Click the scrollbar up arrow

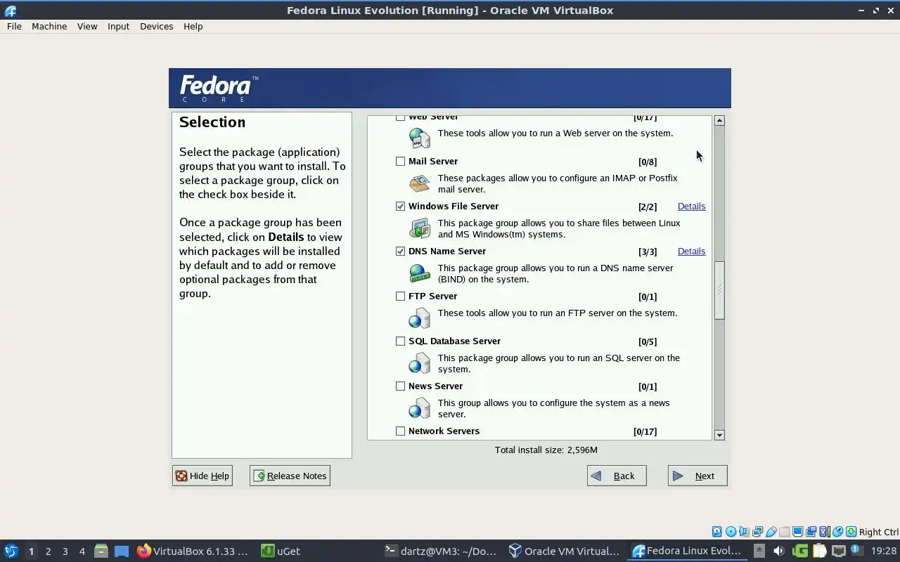tap(719, 121)
